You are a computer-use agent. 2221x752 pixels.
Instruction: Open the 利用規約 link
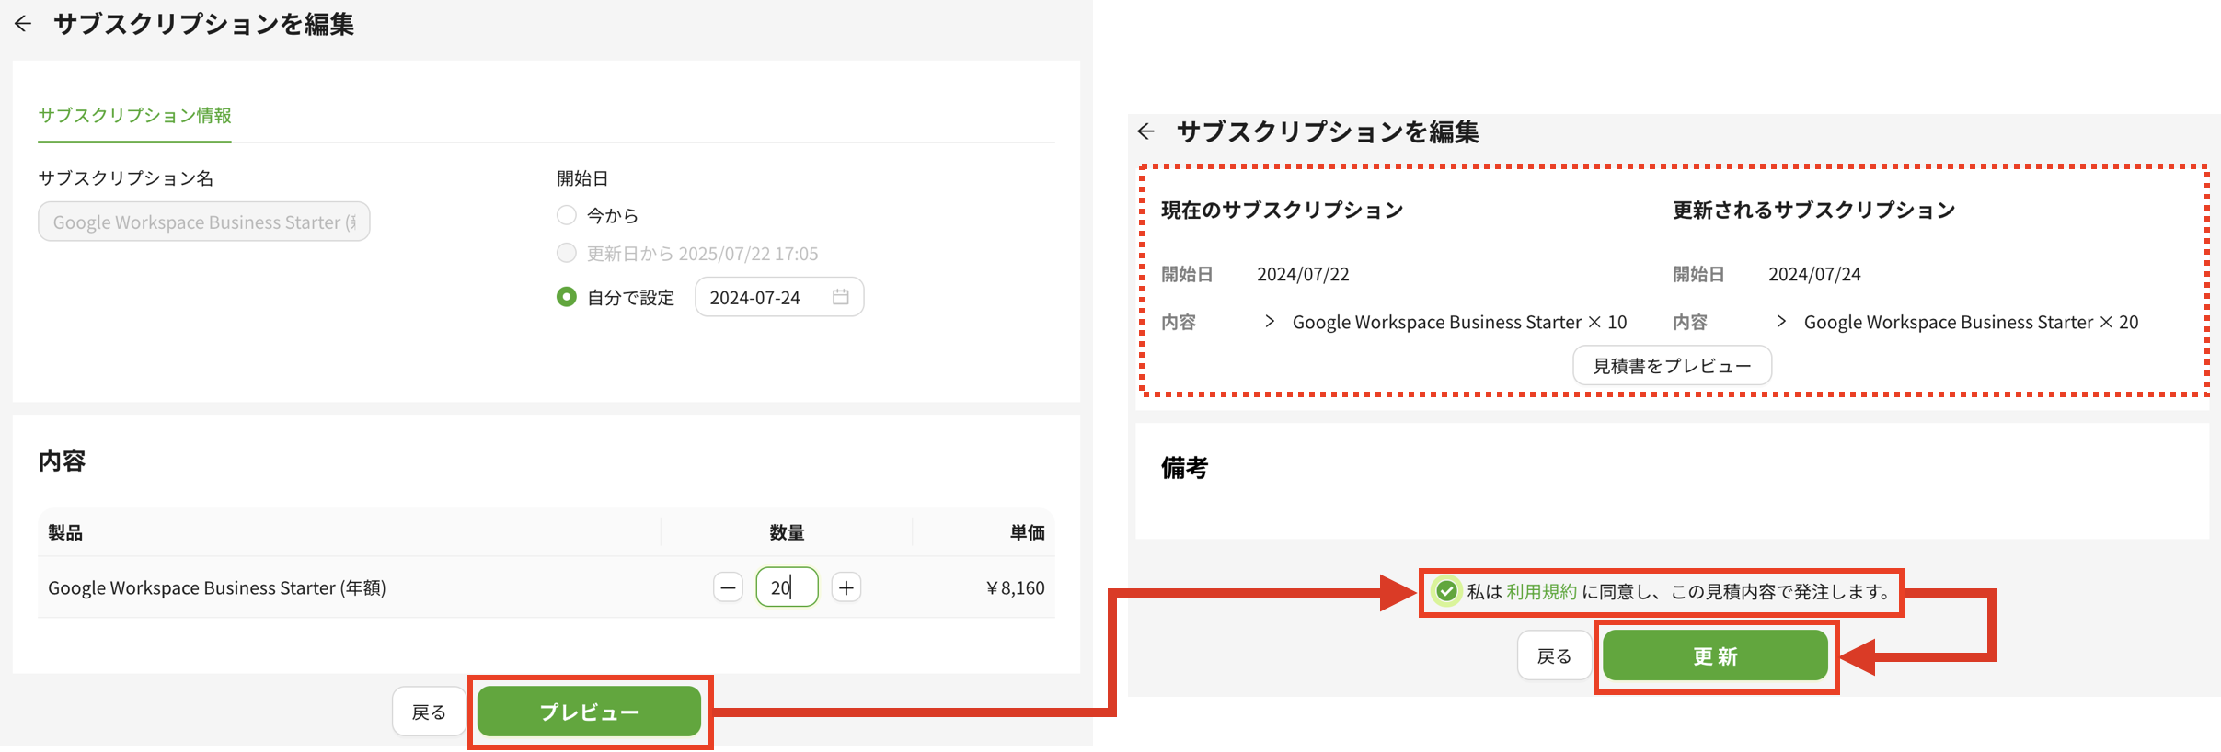click(1541, 592)
